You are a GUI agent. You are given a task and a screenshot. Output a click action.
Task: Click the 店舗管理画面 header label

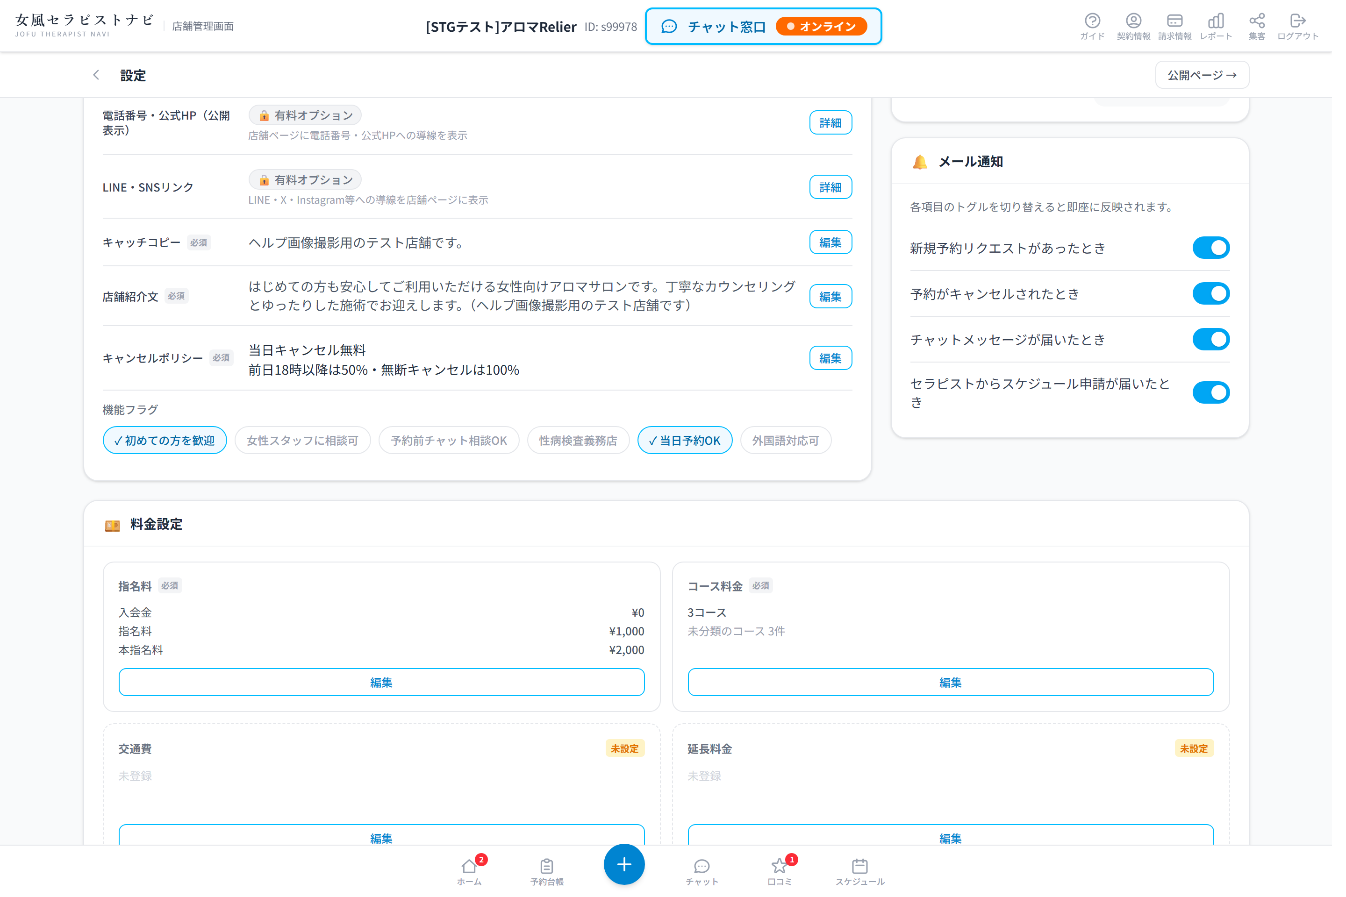point(205,26)
